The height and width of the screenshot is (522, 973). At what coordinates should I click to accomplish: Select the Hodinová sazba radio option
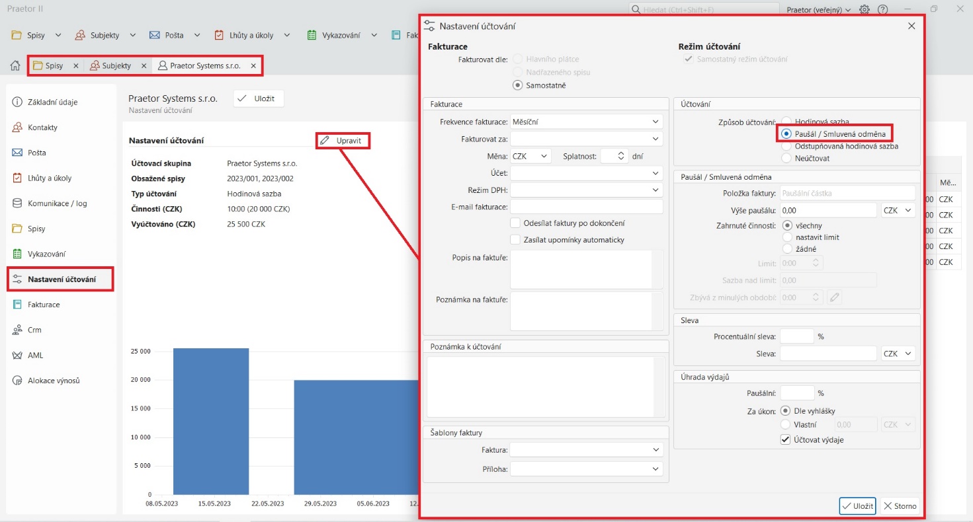(x=786, y=122)
